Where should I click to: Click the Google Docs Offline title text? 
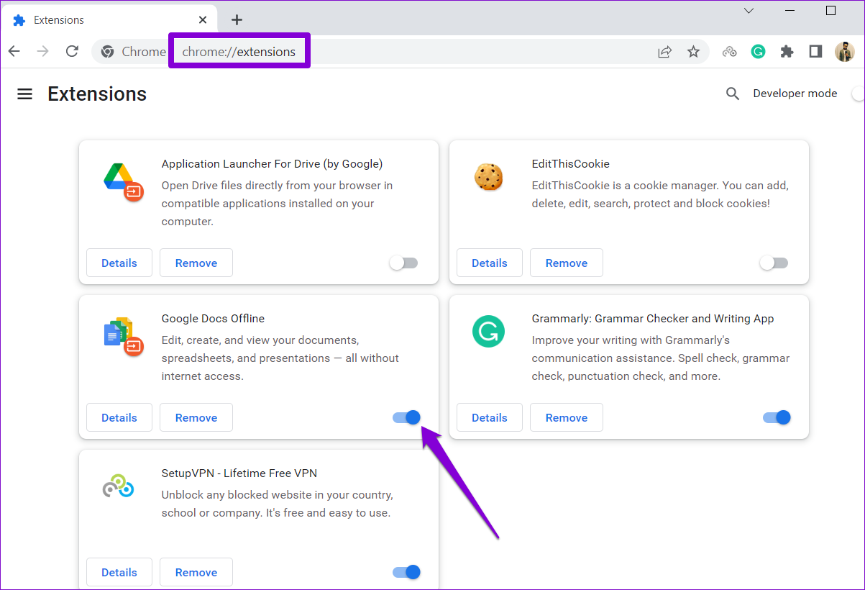point(213,319)
